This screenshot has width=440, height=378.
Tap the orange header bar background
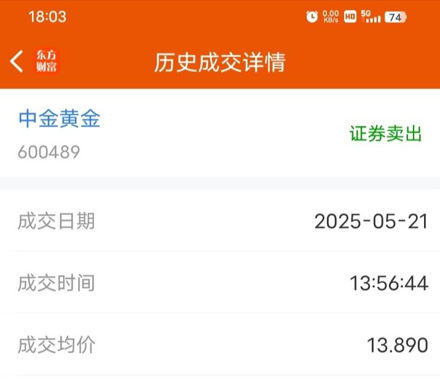pyautogui.click(x=220, y=44)
